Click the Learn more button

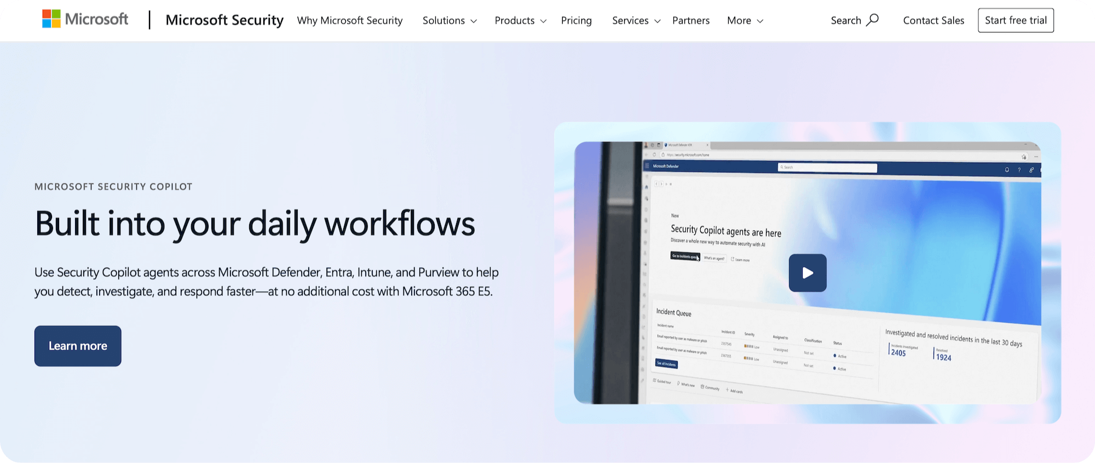78,346
